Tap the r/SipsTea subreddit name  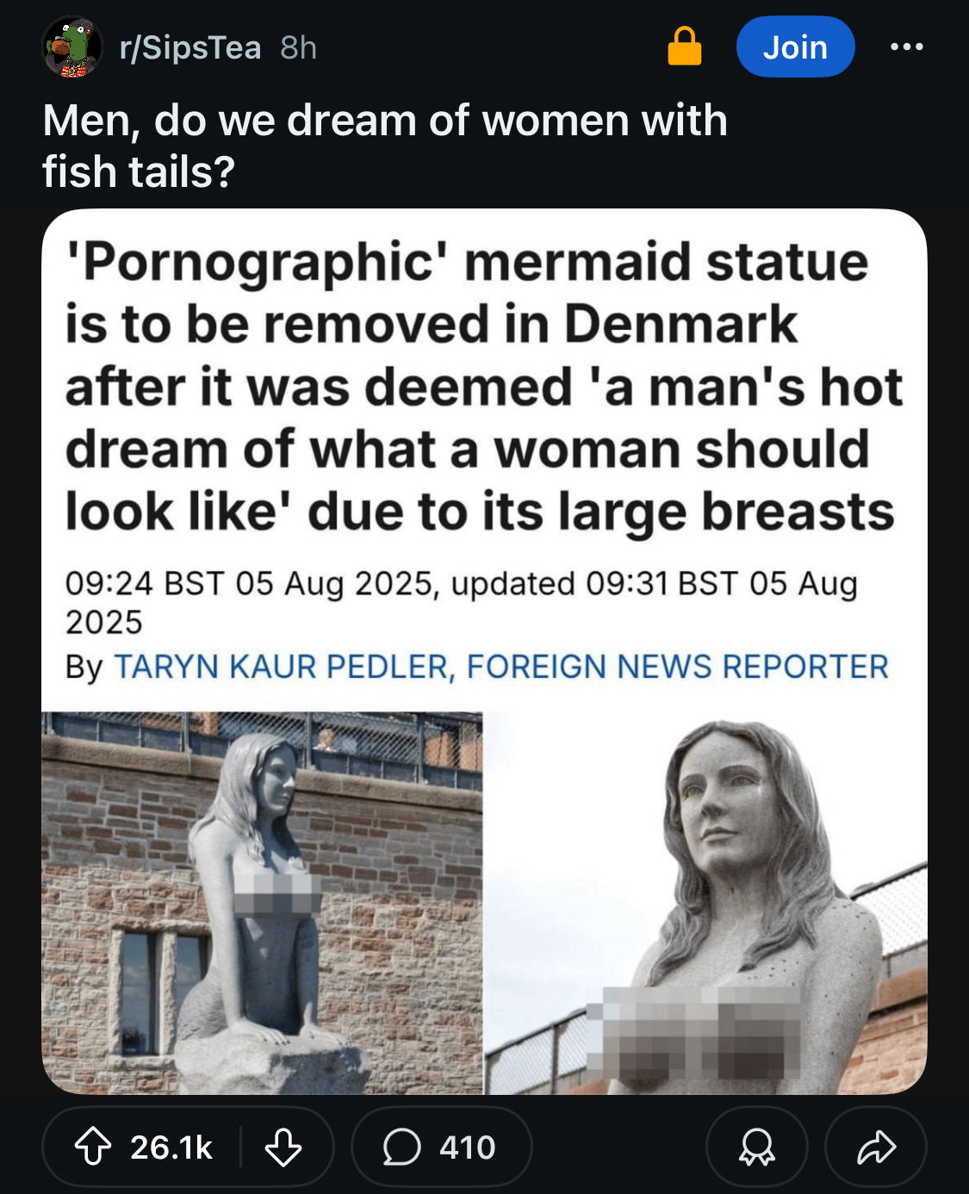pos(190,48)
